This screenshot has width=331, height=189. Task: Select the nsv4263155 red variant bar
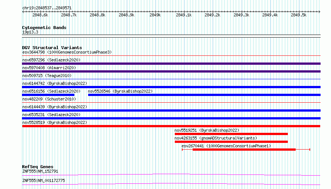231,142
